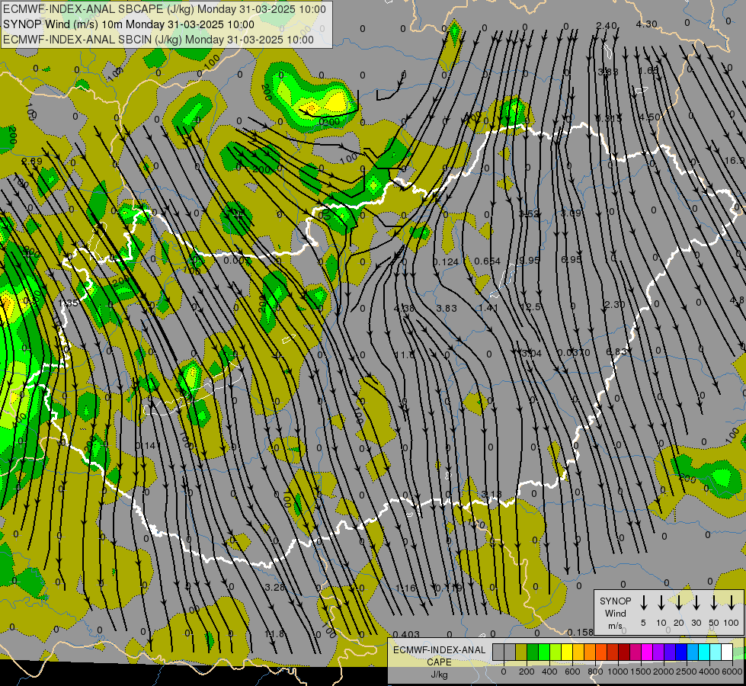Click the SYNOP Wind 10m title line
Viewport: 746px width, 686px height.
[x=129, y=24]
